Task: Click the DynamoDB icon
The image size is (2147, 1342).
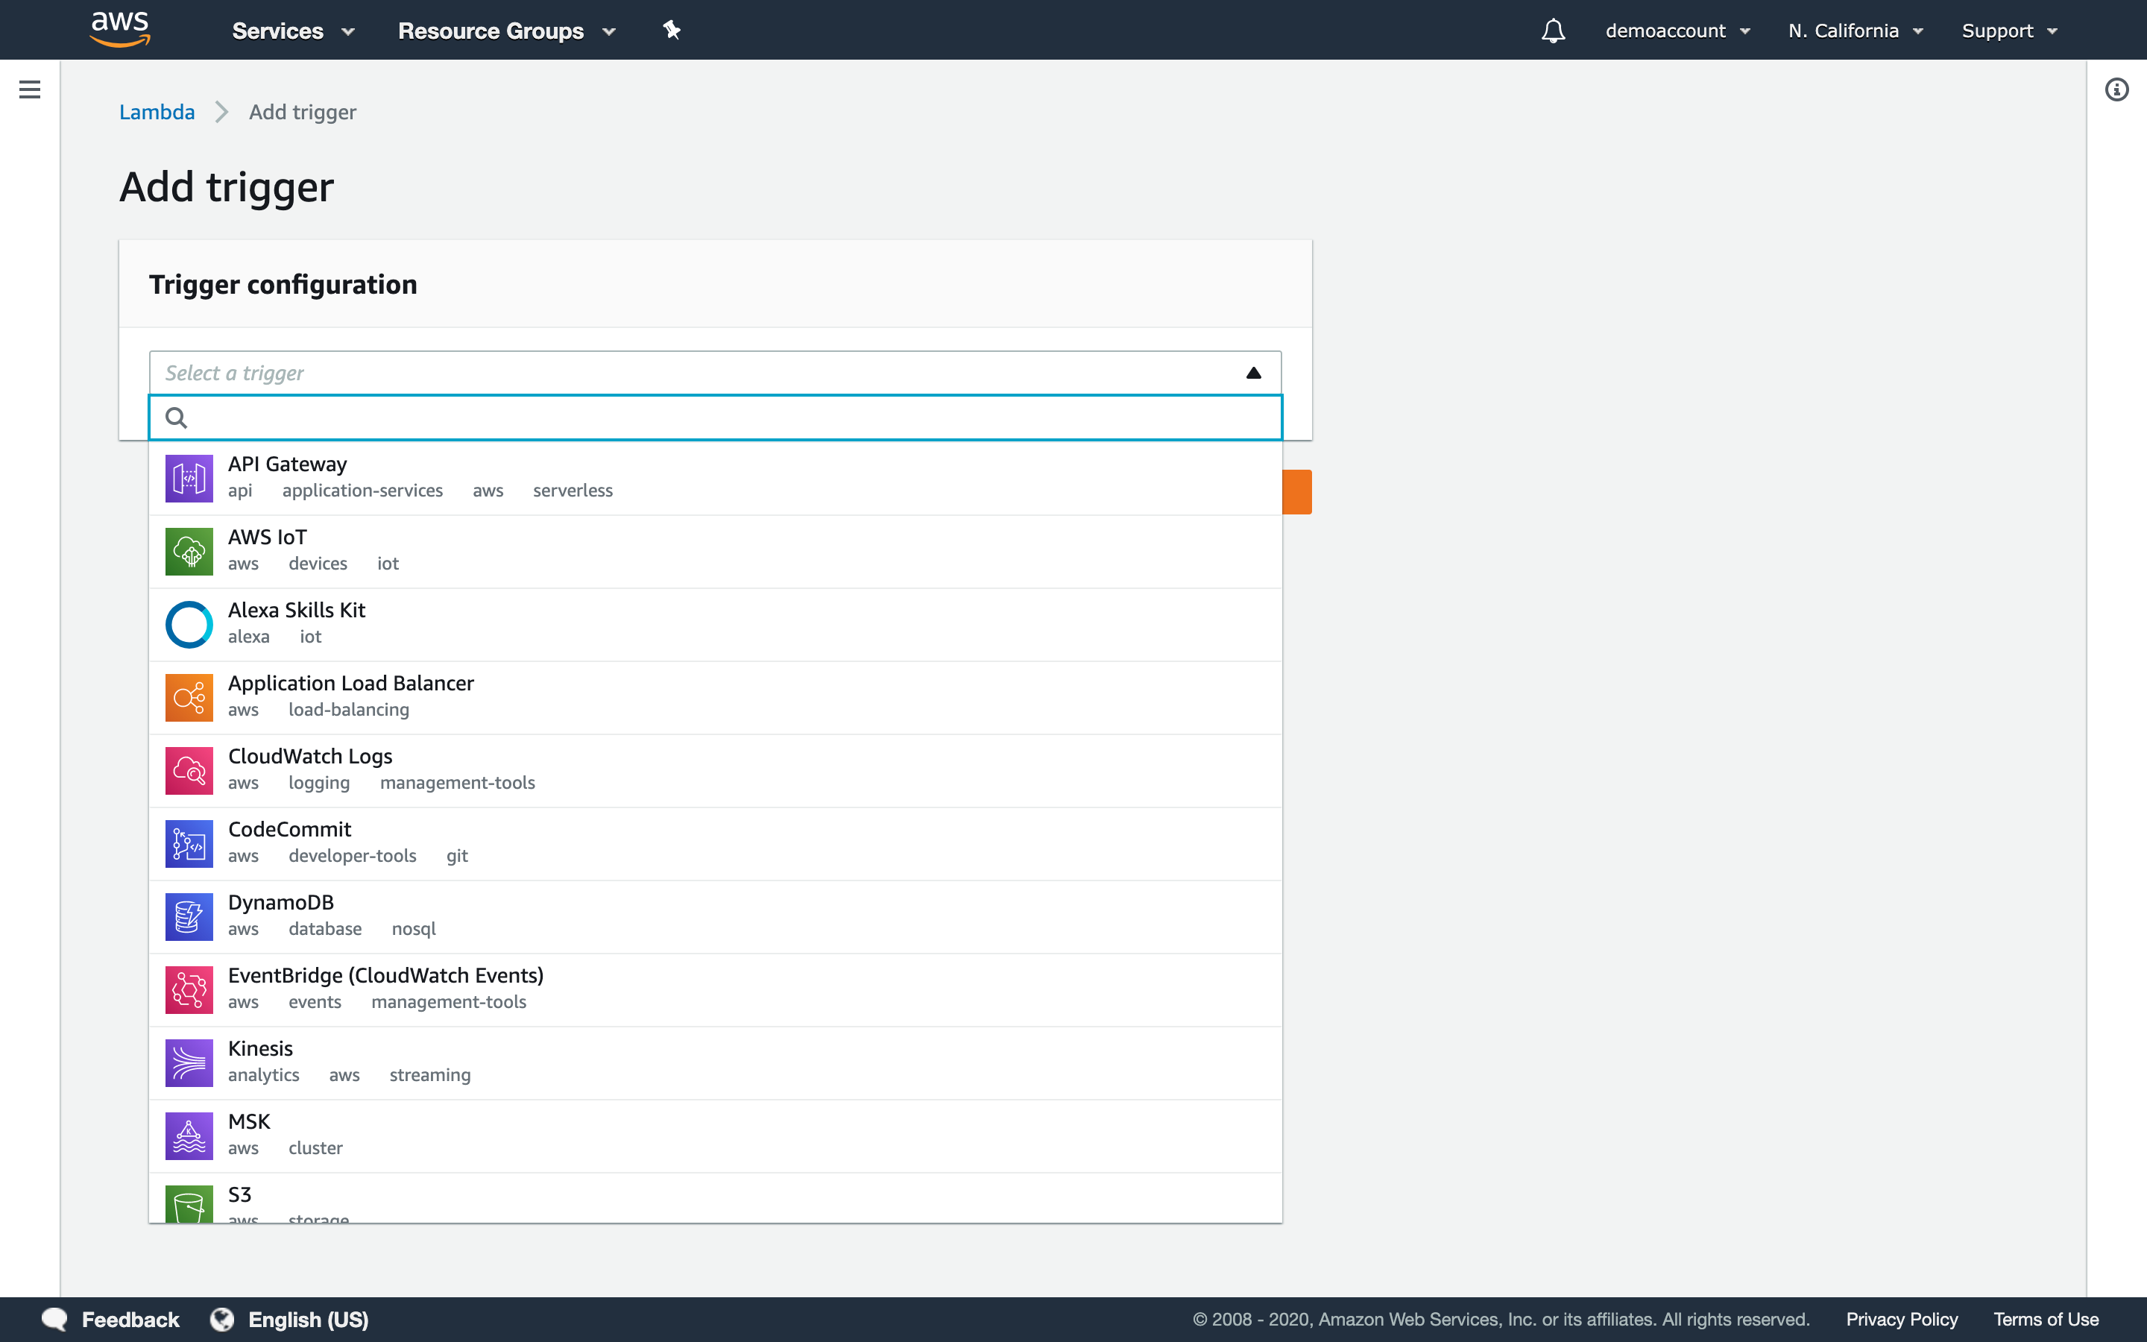Action: click(189, 917)
